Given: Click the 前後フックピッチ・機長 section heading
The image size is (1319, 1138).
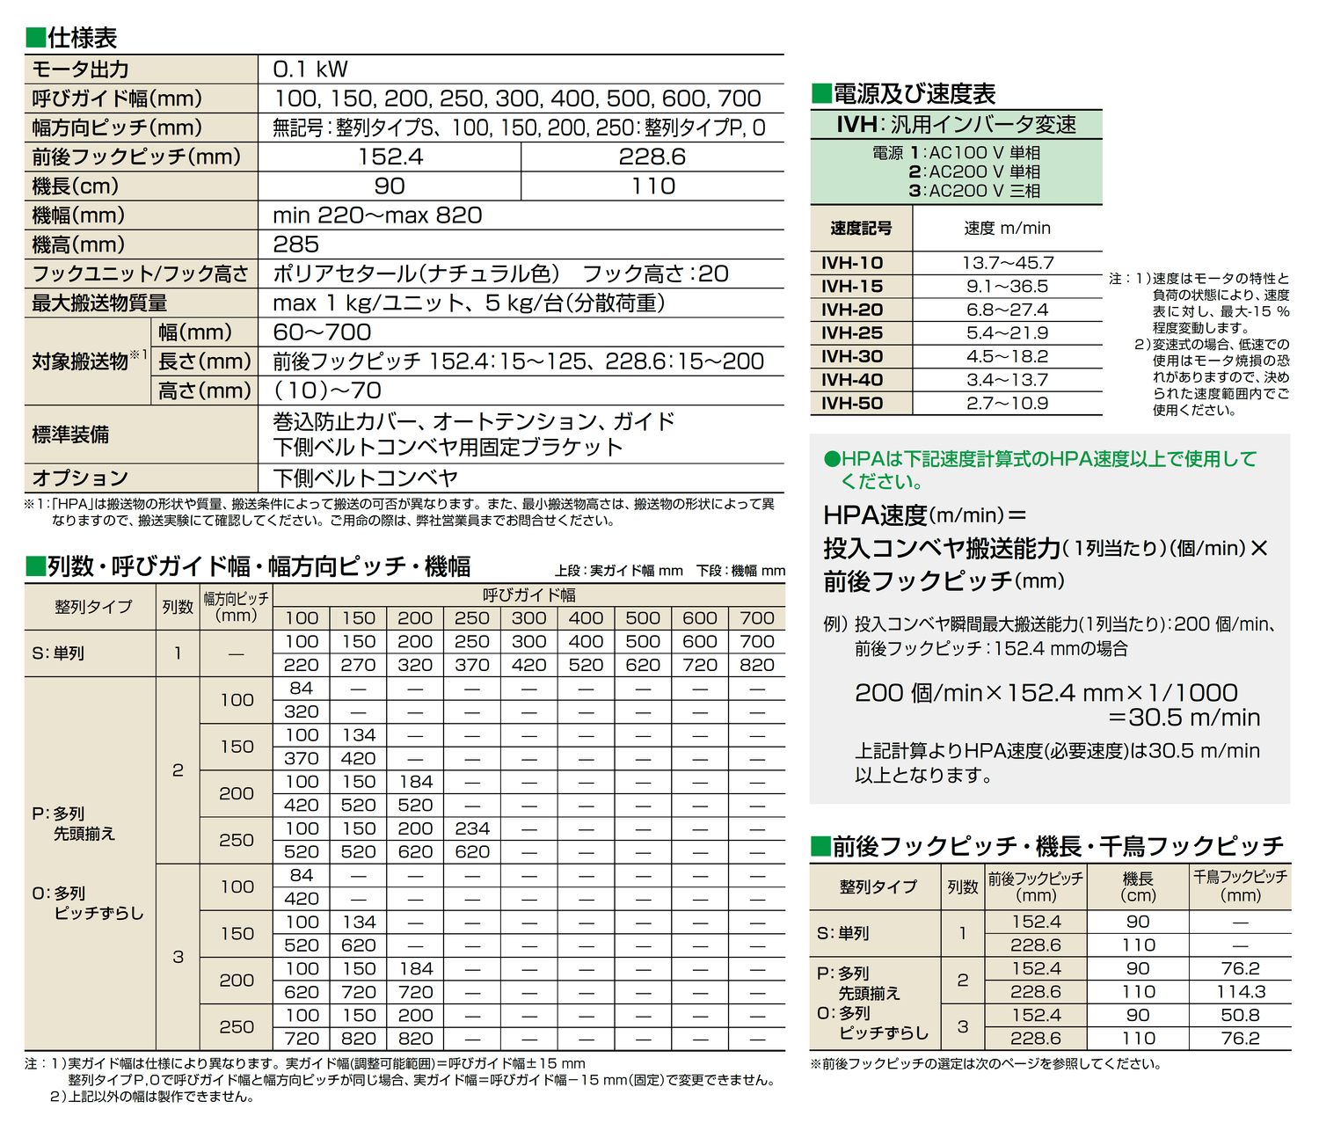Looking at the screenshot, I should tap(1047, 846).
